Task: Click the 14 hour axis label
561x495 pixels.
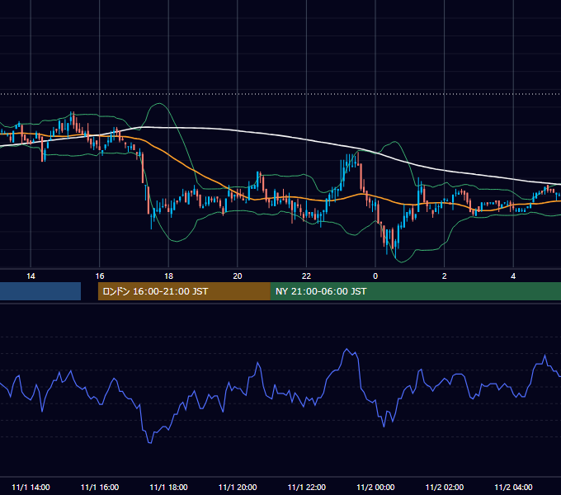Action: point(31,276)
